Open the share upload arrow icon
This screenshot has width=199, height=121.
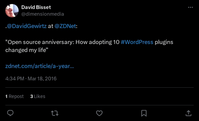[x=188, y=113]
